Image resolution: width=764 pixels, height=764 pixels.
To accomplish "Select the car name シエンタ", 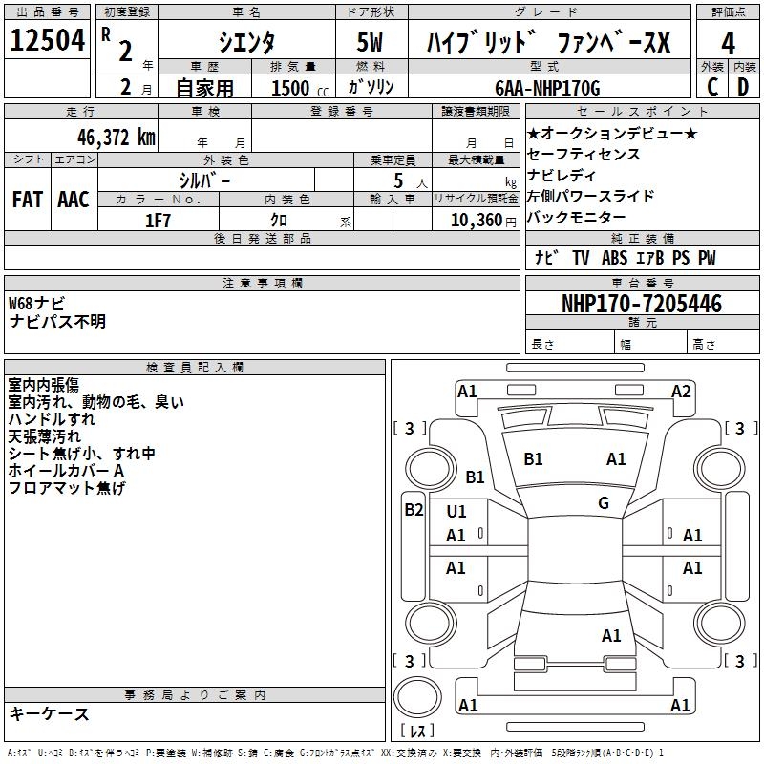I will click(246, 42).
